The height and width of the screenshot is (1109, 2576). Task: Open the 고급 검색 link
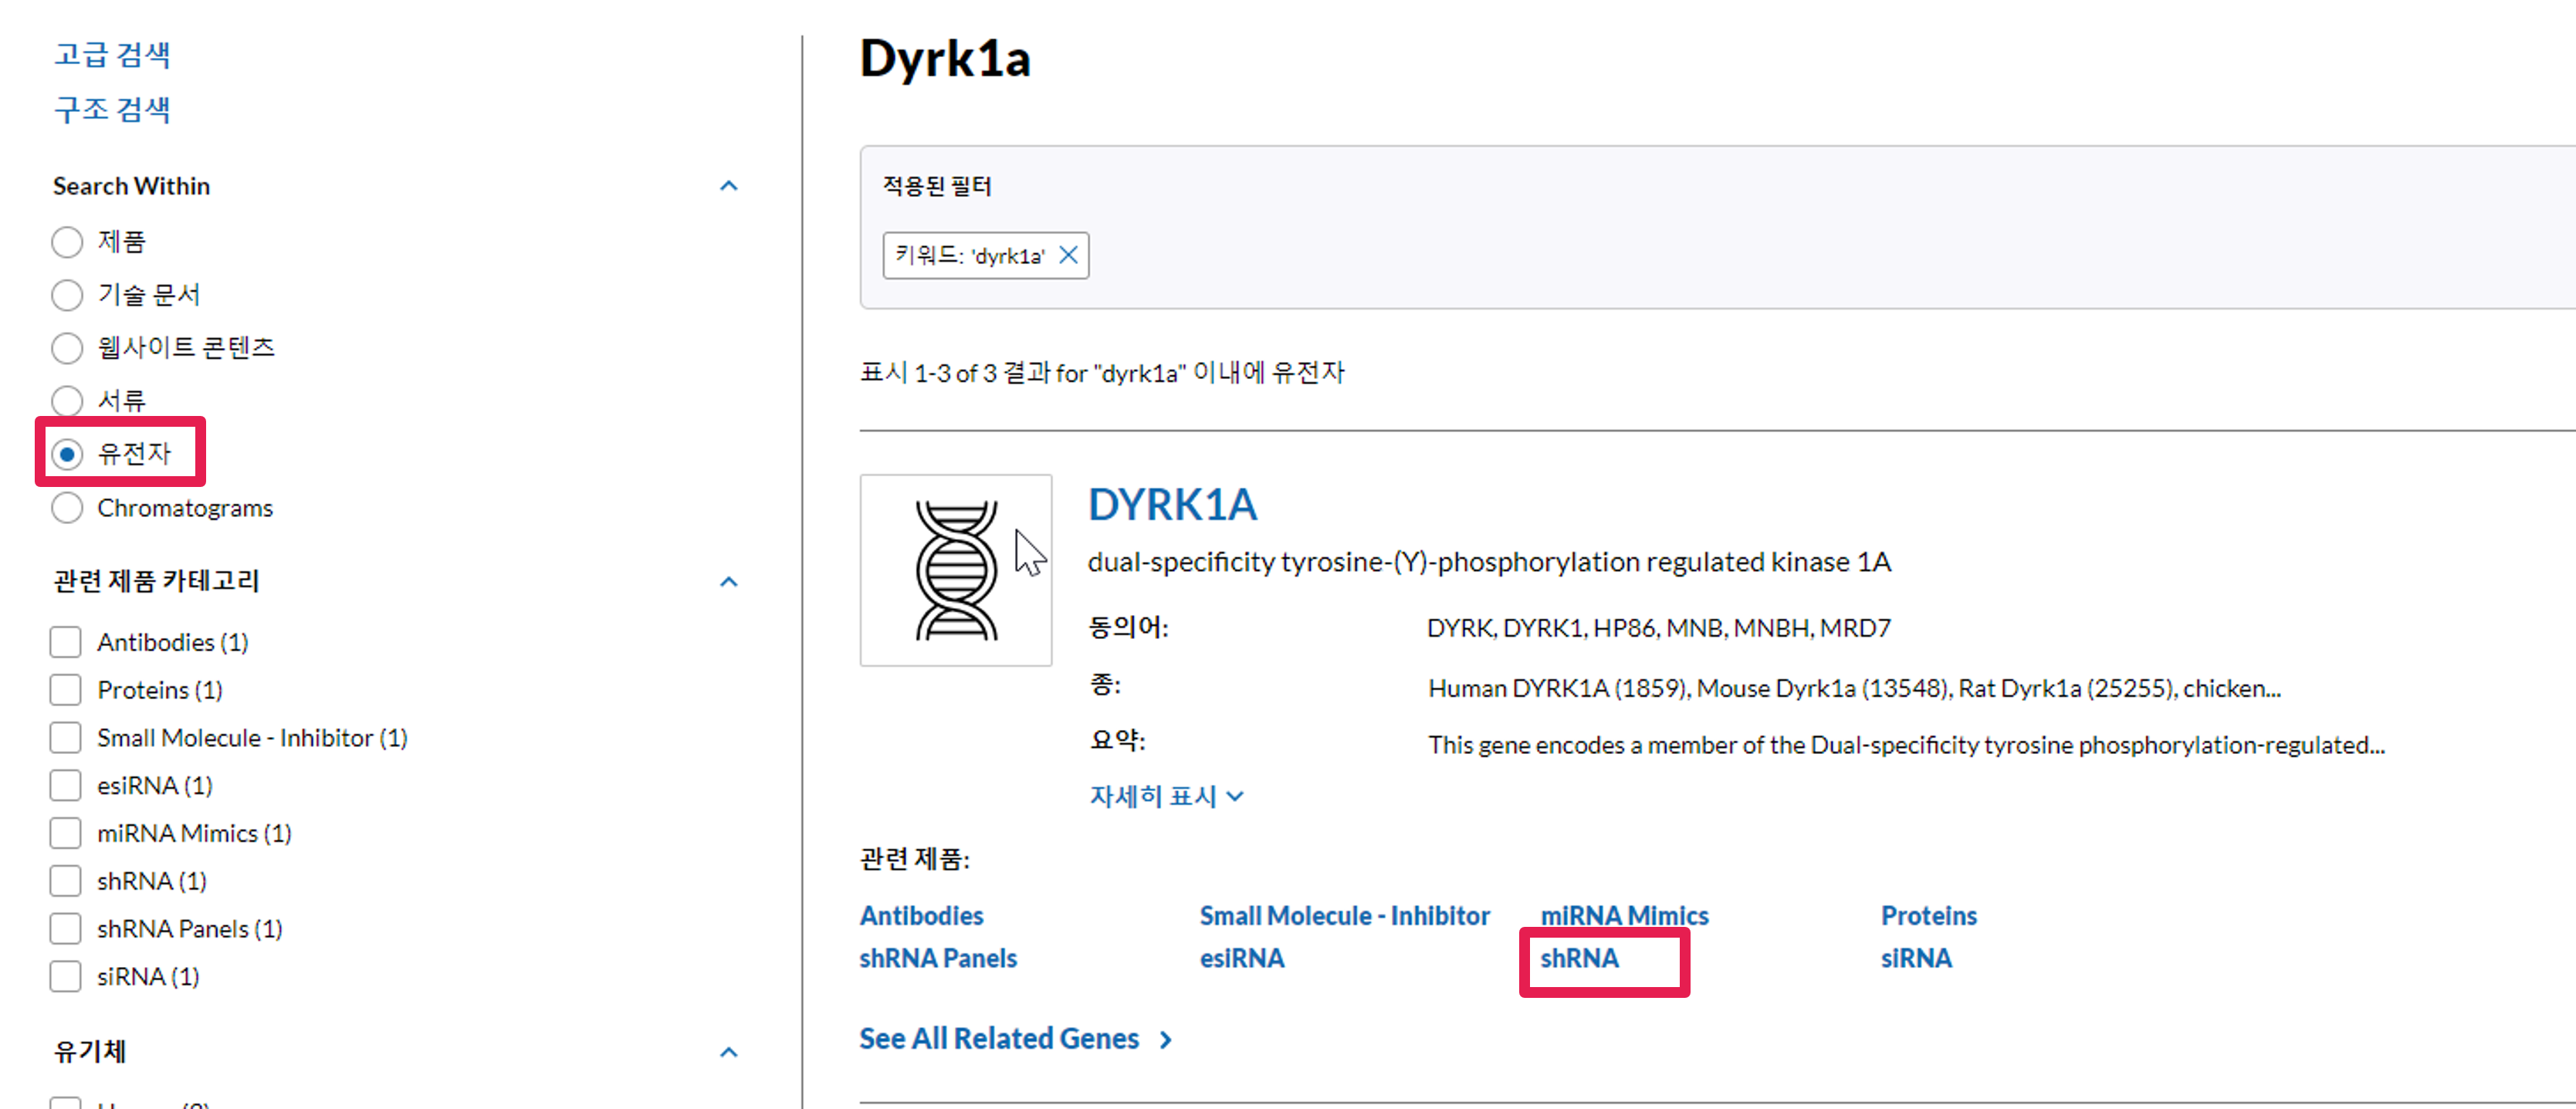pos(112,54)
